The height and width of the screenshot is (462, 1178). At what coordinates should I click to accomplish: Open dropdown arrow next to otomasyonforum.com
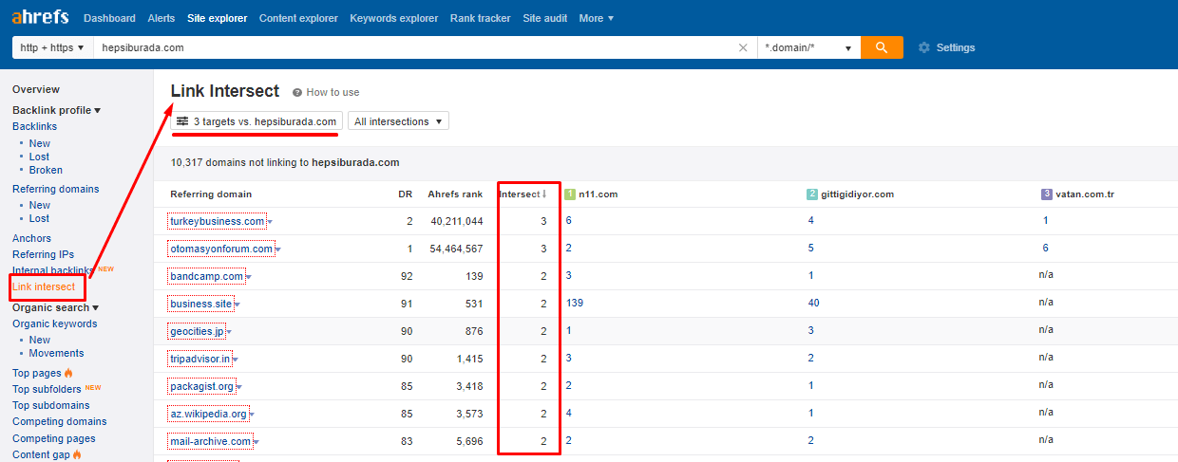tap(277, 249)
